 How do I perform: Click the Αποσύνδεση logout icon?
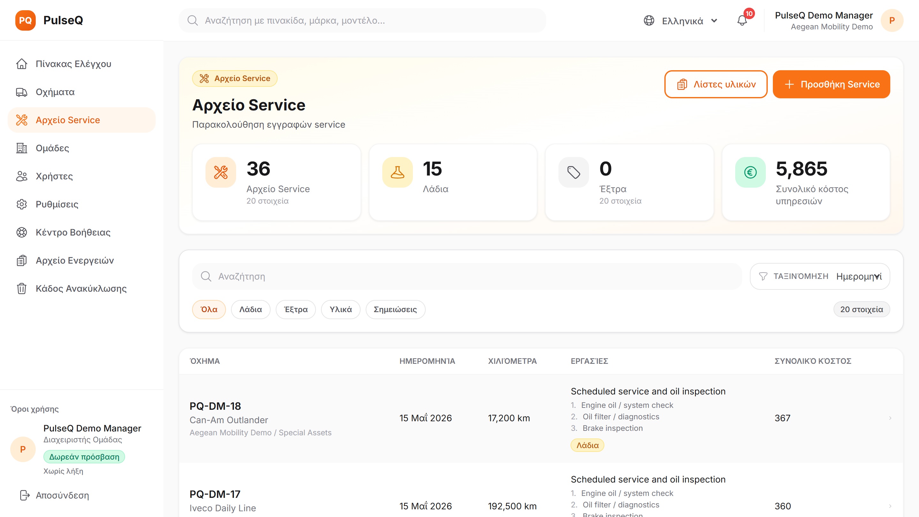pyautogui.click(x=25, y=495)
